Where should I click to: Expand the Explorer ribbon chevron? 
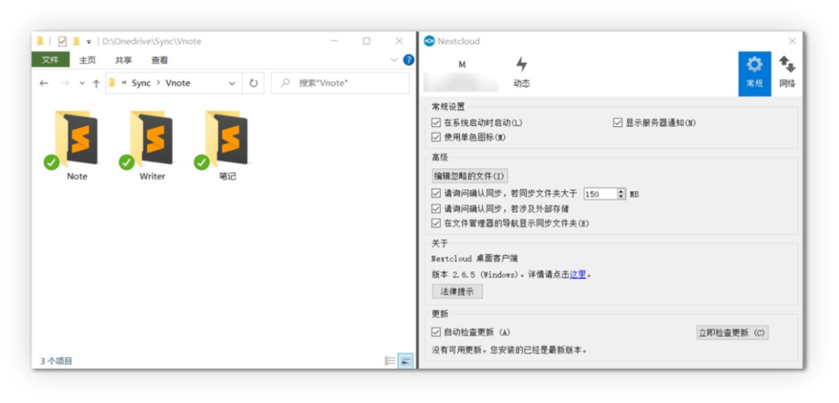395,60
